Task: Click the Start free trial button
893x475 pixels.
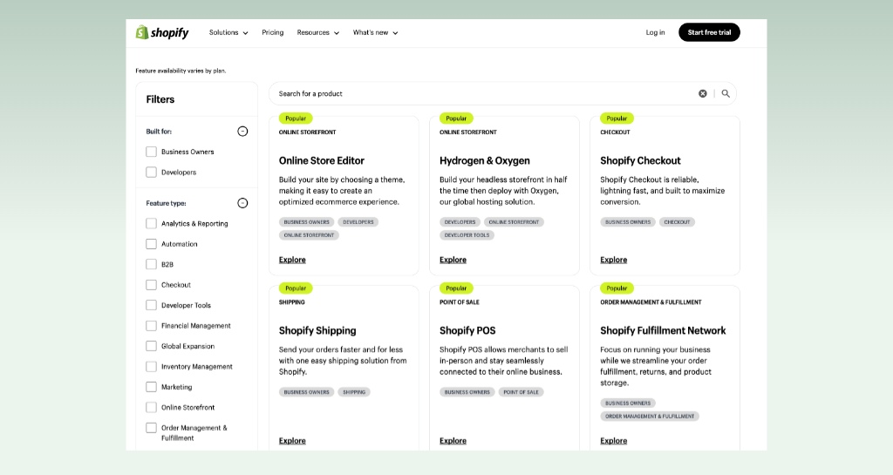Action: pos(709,32)
